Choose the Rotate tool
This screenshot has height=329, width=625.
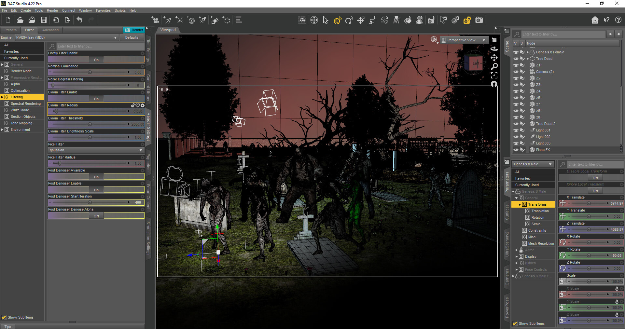tap(349, 20)
